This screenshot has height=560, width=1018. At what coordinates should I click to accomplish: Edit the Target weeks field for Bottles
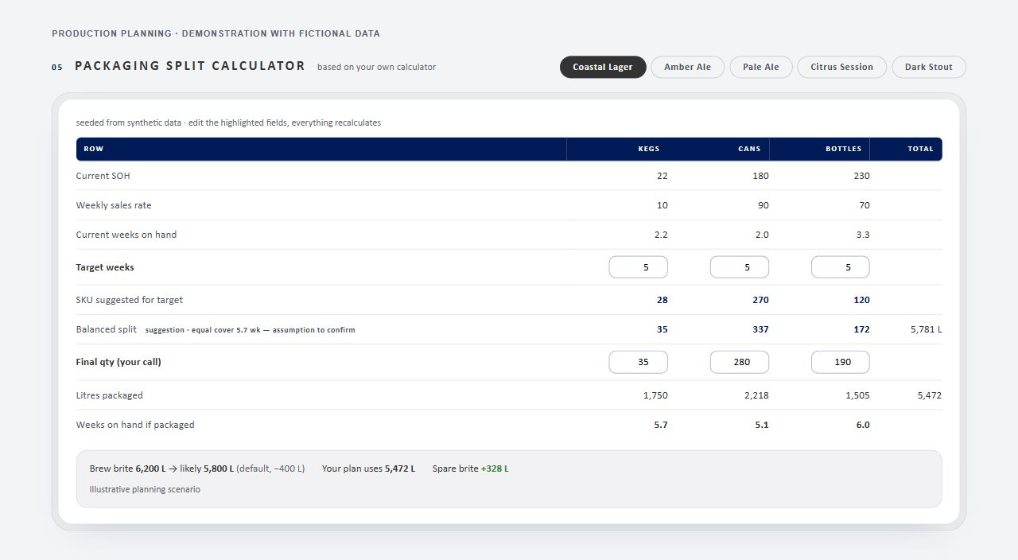[841, 267]
